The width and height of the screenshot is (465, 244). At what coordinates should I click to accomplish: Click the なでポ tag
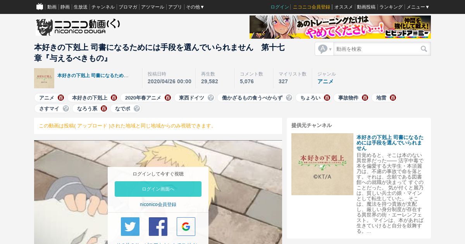point(122,108)
